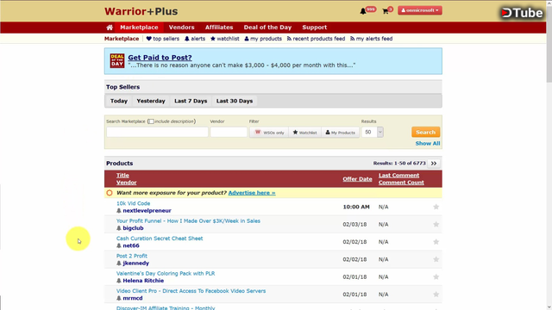Toggle the Watchlist filter
Viewport: 552px width, 310px height.
pos(304,133)
